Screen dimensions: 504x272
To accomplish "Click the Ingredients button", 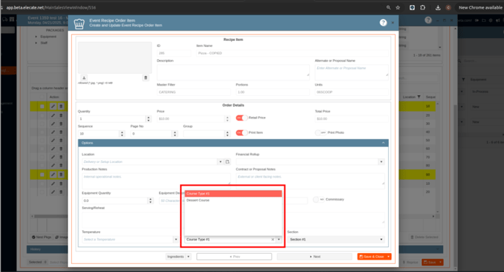I will click(176, 257).
